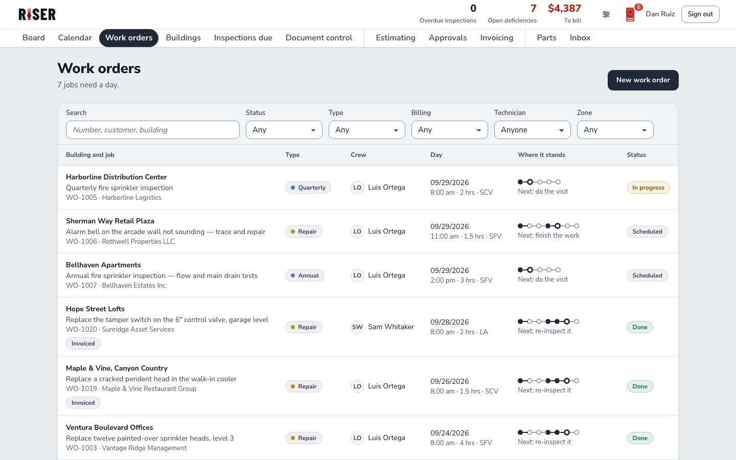Switch to the Board tab
Screen dimensions: 736x460
click(34, 38)
